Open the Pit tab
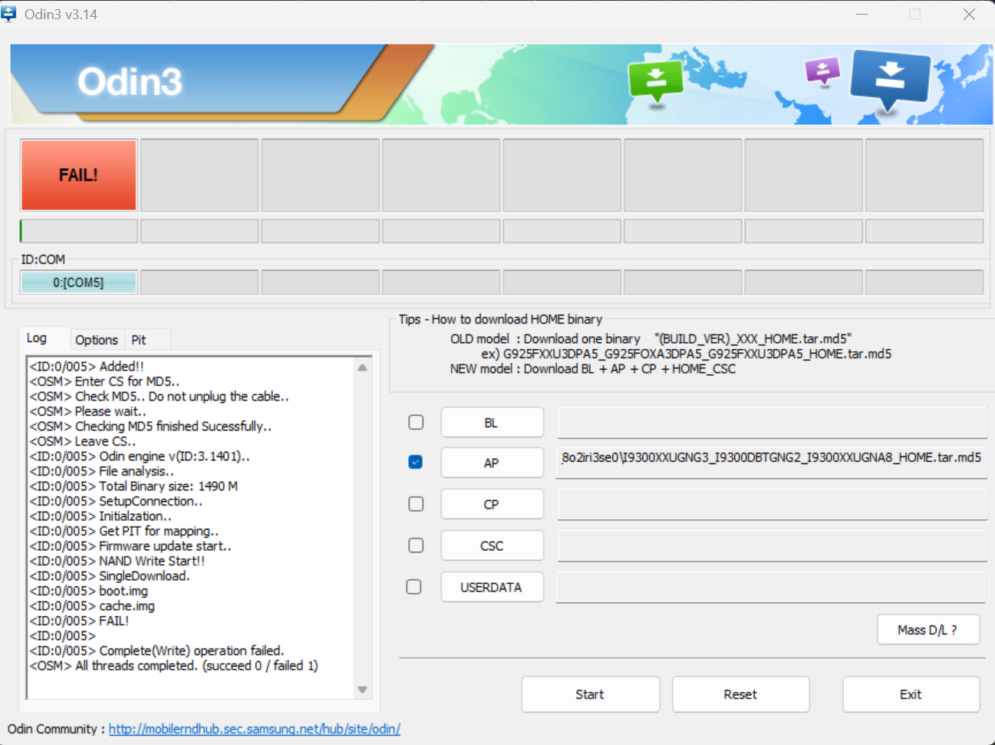This screenshot has width=995, height=745. [x=139, y=340]
